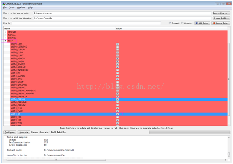Screen dimensions: 233x164
Task: Select the WITH_PVAPI entry
Action: coord(17,111)
